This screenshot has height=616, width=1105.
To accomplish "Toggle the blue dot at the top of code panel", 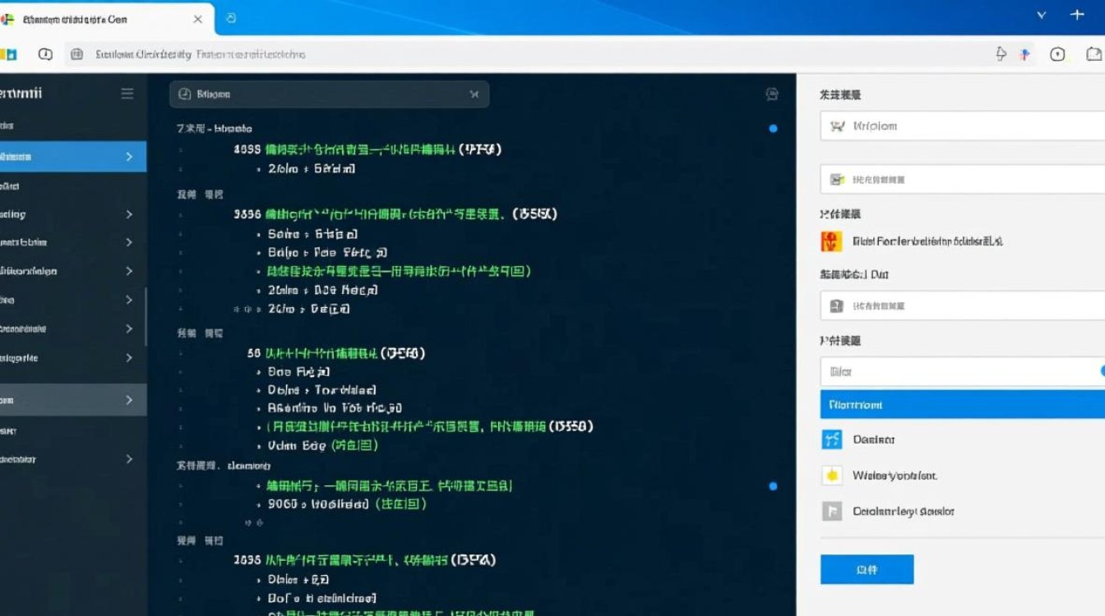I will (x=773, y=129).
